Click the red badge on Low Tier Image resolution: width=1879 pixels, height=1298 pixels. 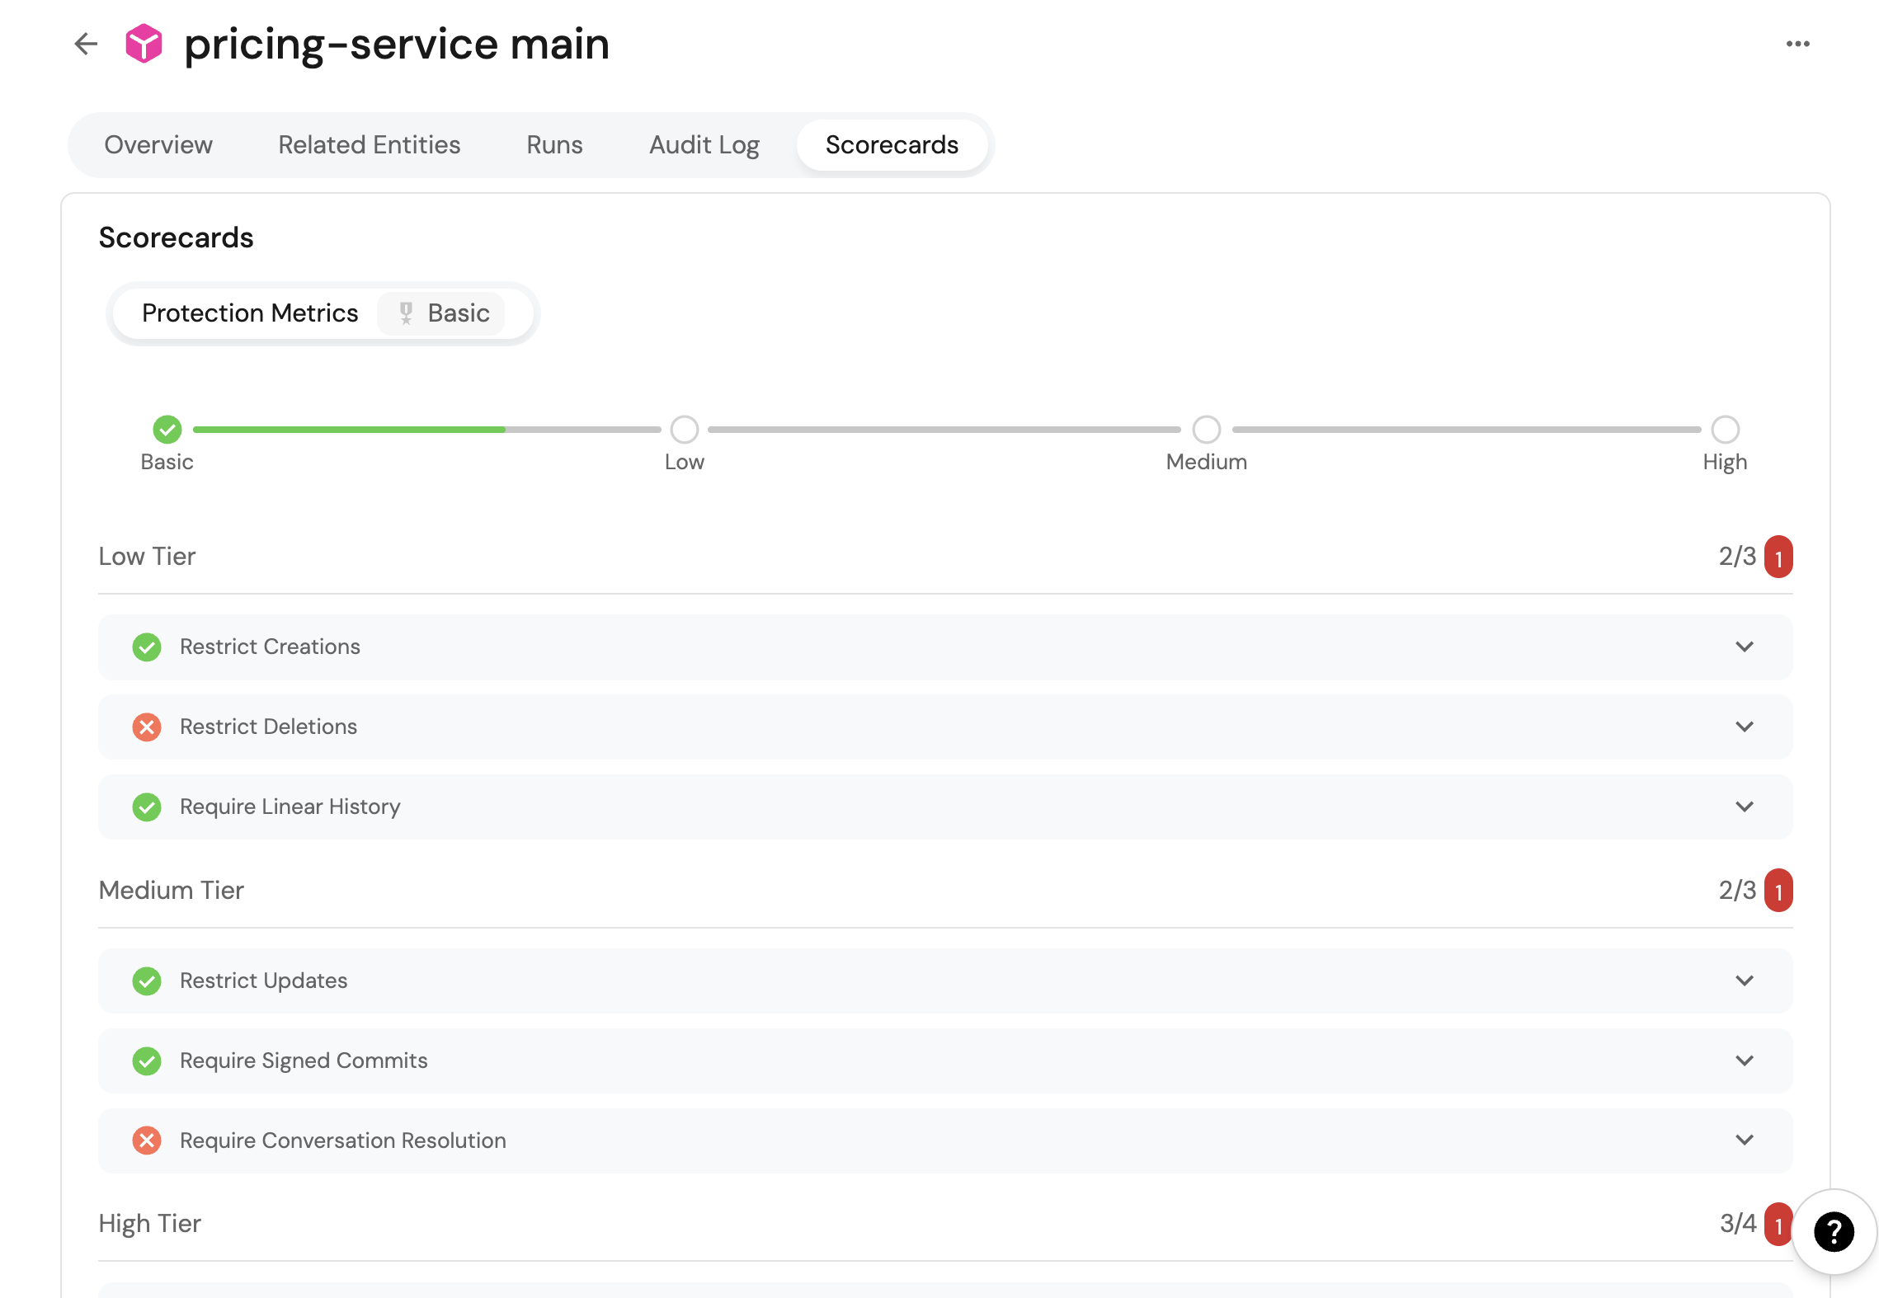point(1778,557)
